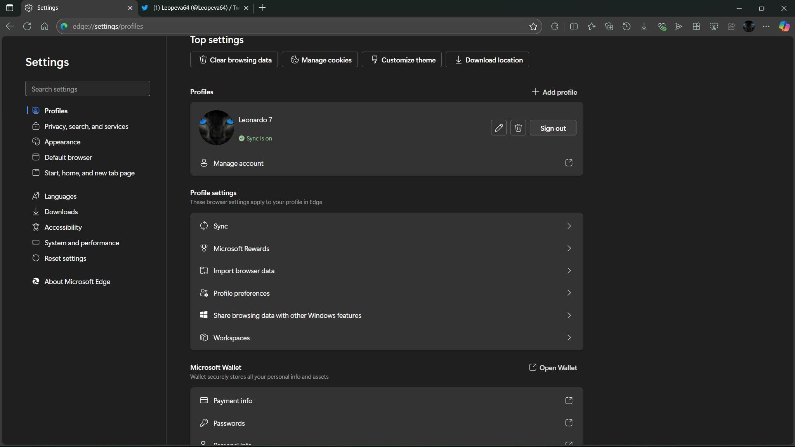Open the History clock icon
Screen dimensions: 795x447
click(x=627, y=26)
